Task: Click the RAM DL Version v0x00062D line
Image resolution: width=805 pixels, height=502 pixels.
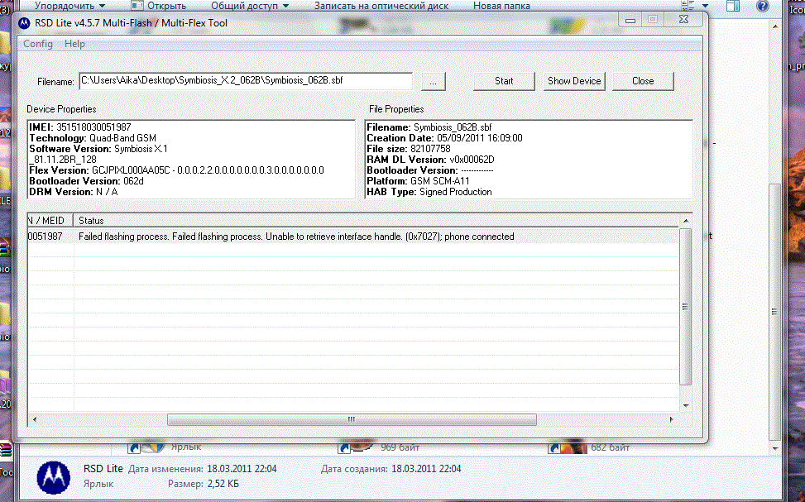Action: pyautogui.click(x=431, y=159)
